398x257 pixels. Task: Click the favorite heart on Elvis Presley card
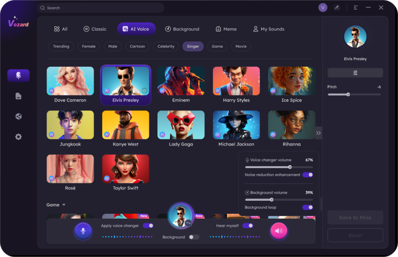click(144, 90)
